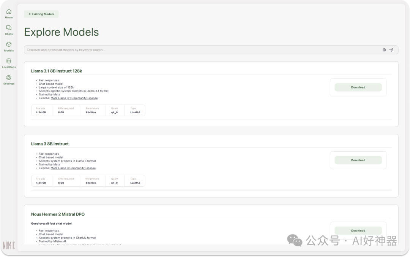
Task: Select the Llama 3.1 8B Instruct 128k title
Action: (57, 71)
